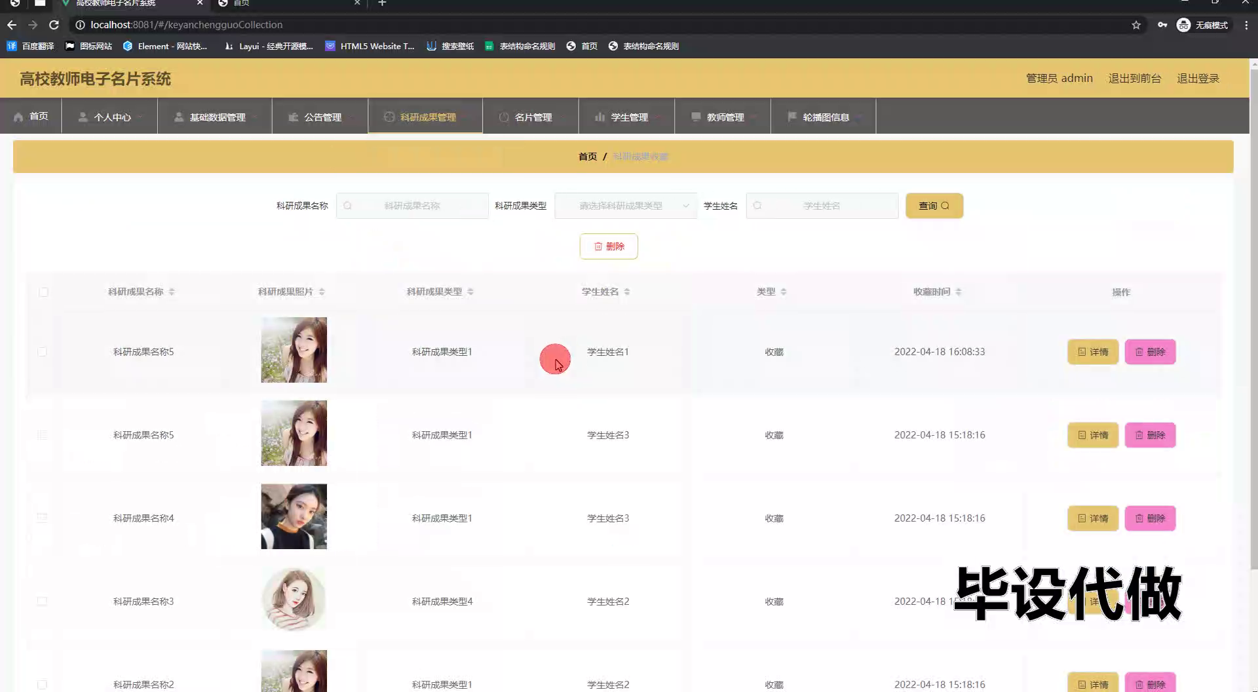Image resolution: width=1258 pixels, height=692 pixels.
Task: Click the browser back arrow
Action: pos(12,25)
